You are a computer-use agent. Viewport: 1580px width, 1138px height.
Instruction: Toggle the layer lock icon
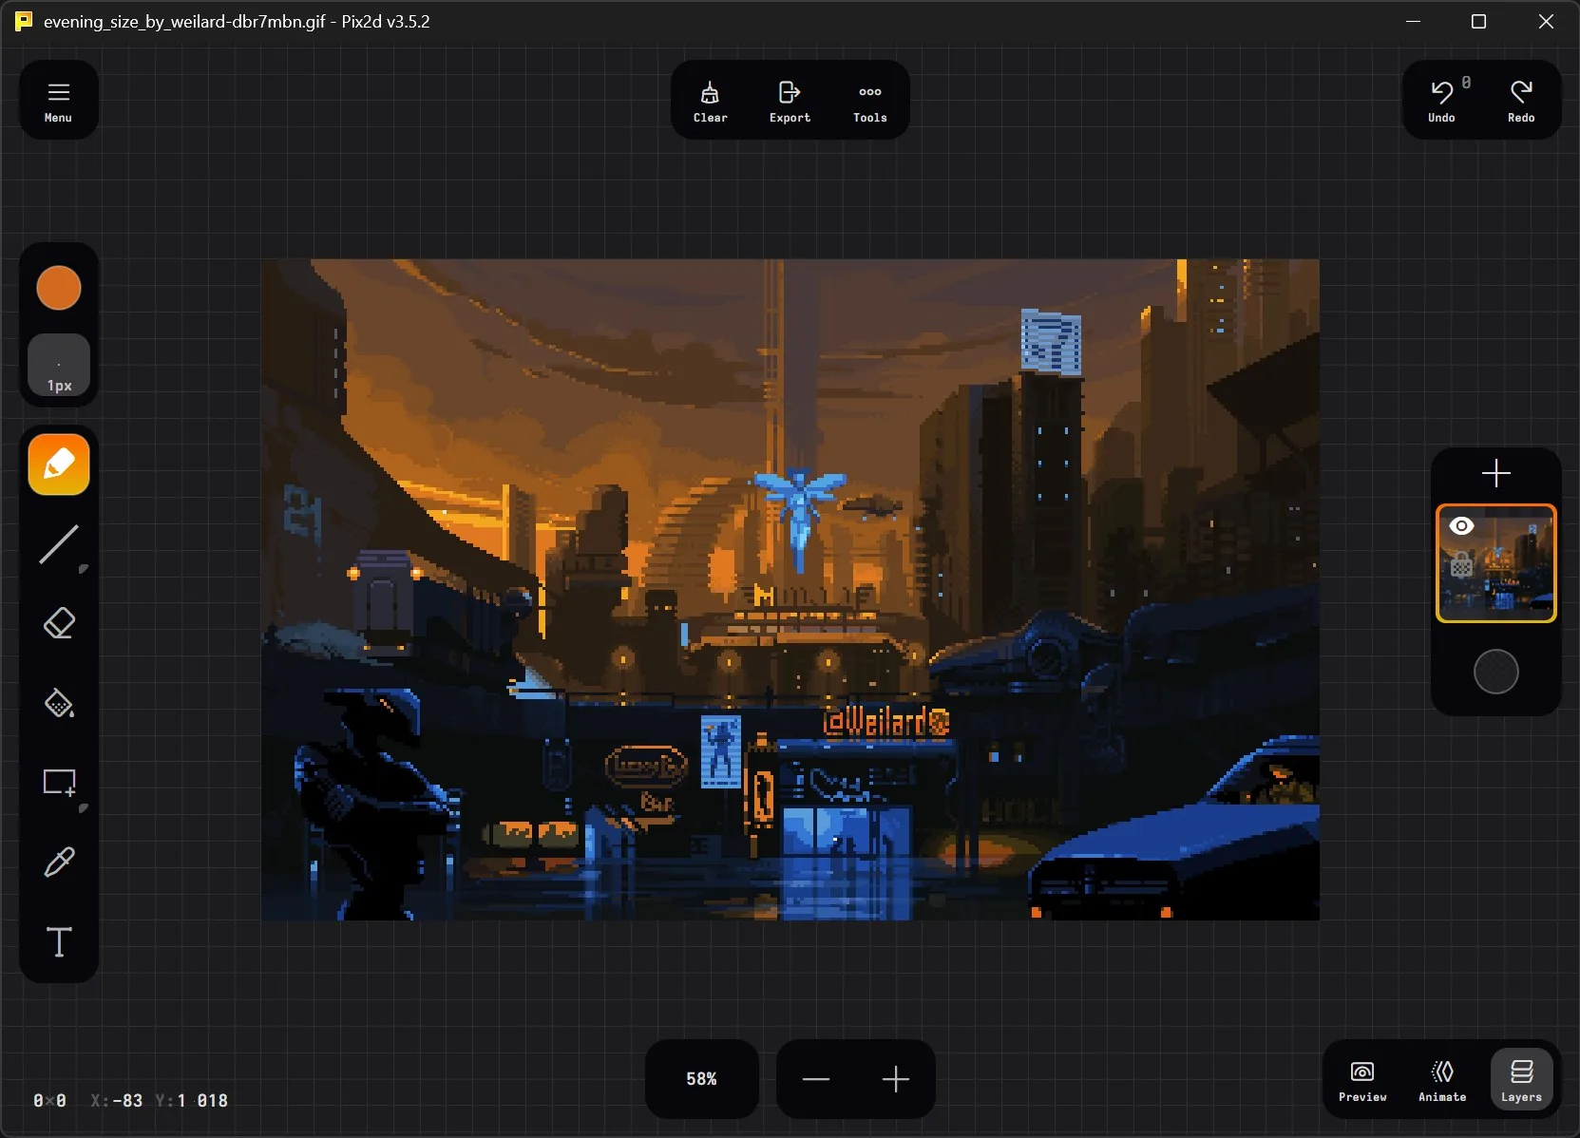(x=1461, y=565)
